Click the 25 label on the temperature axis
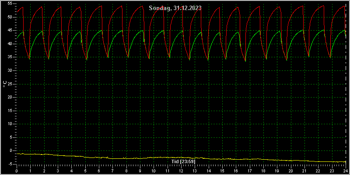This screenshot has height=175, width=350. pyautogui.click(x=10, y=84)
